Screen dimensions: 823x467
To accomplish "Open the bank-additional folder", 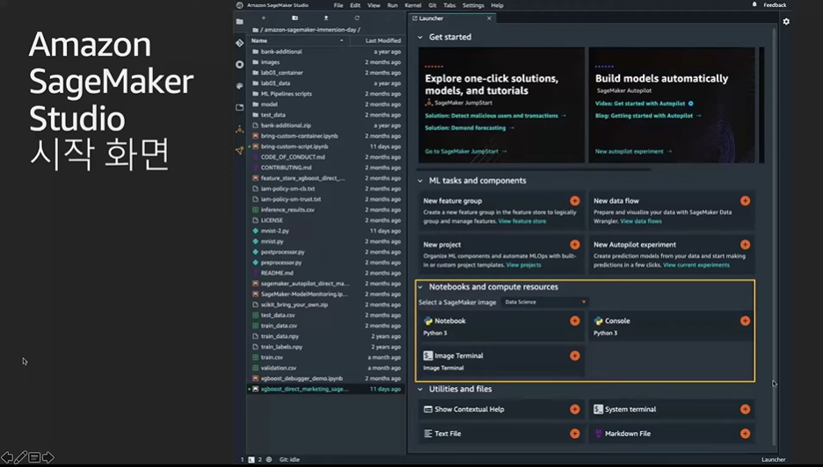I will point(325,52).
